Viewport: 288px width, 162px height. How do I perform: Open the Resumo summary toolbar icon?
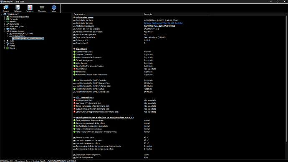click(6, 8)
